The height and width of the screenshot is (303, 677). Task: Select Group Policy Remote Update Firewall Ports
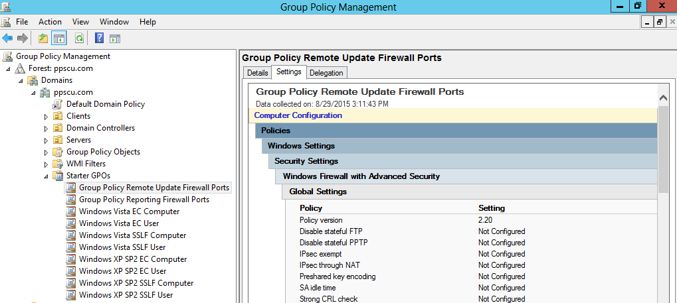pos(154,188)
